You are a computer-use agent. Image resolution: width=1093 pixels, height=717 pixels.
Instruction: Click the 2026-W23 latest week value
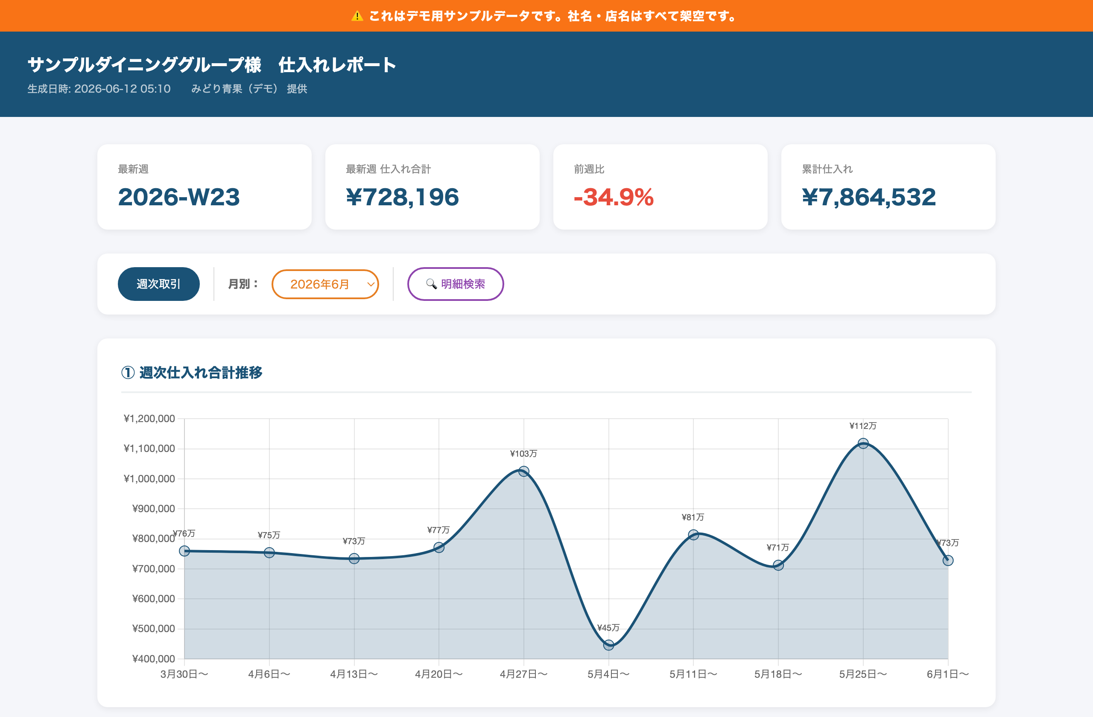[x=179, y=197]
